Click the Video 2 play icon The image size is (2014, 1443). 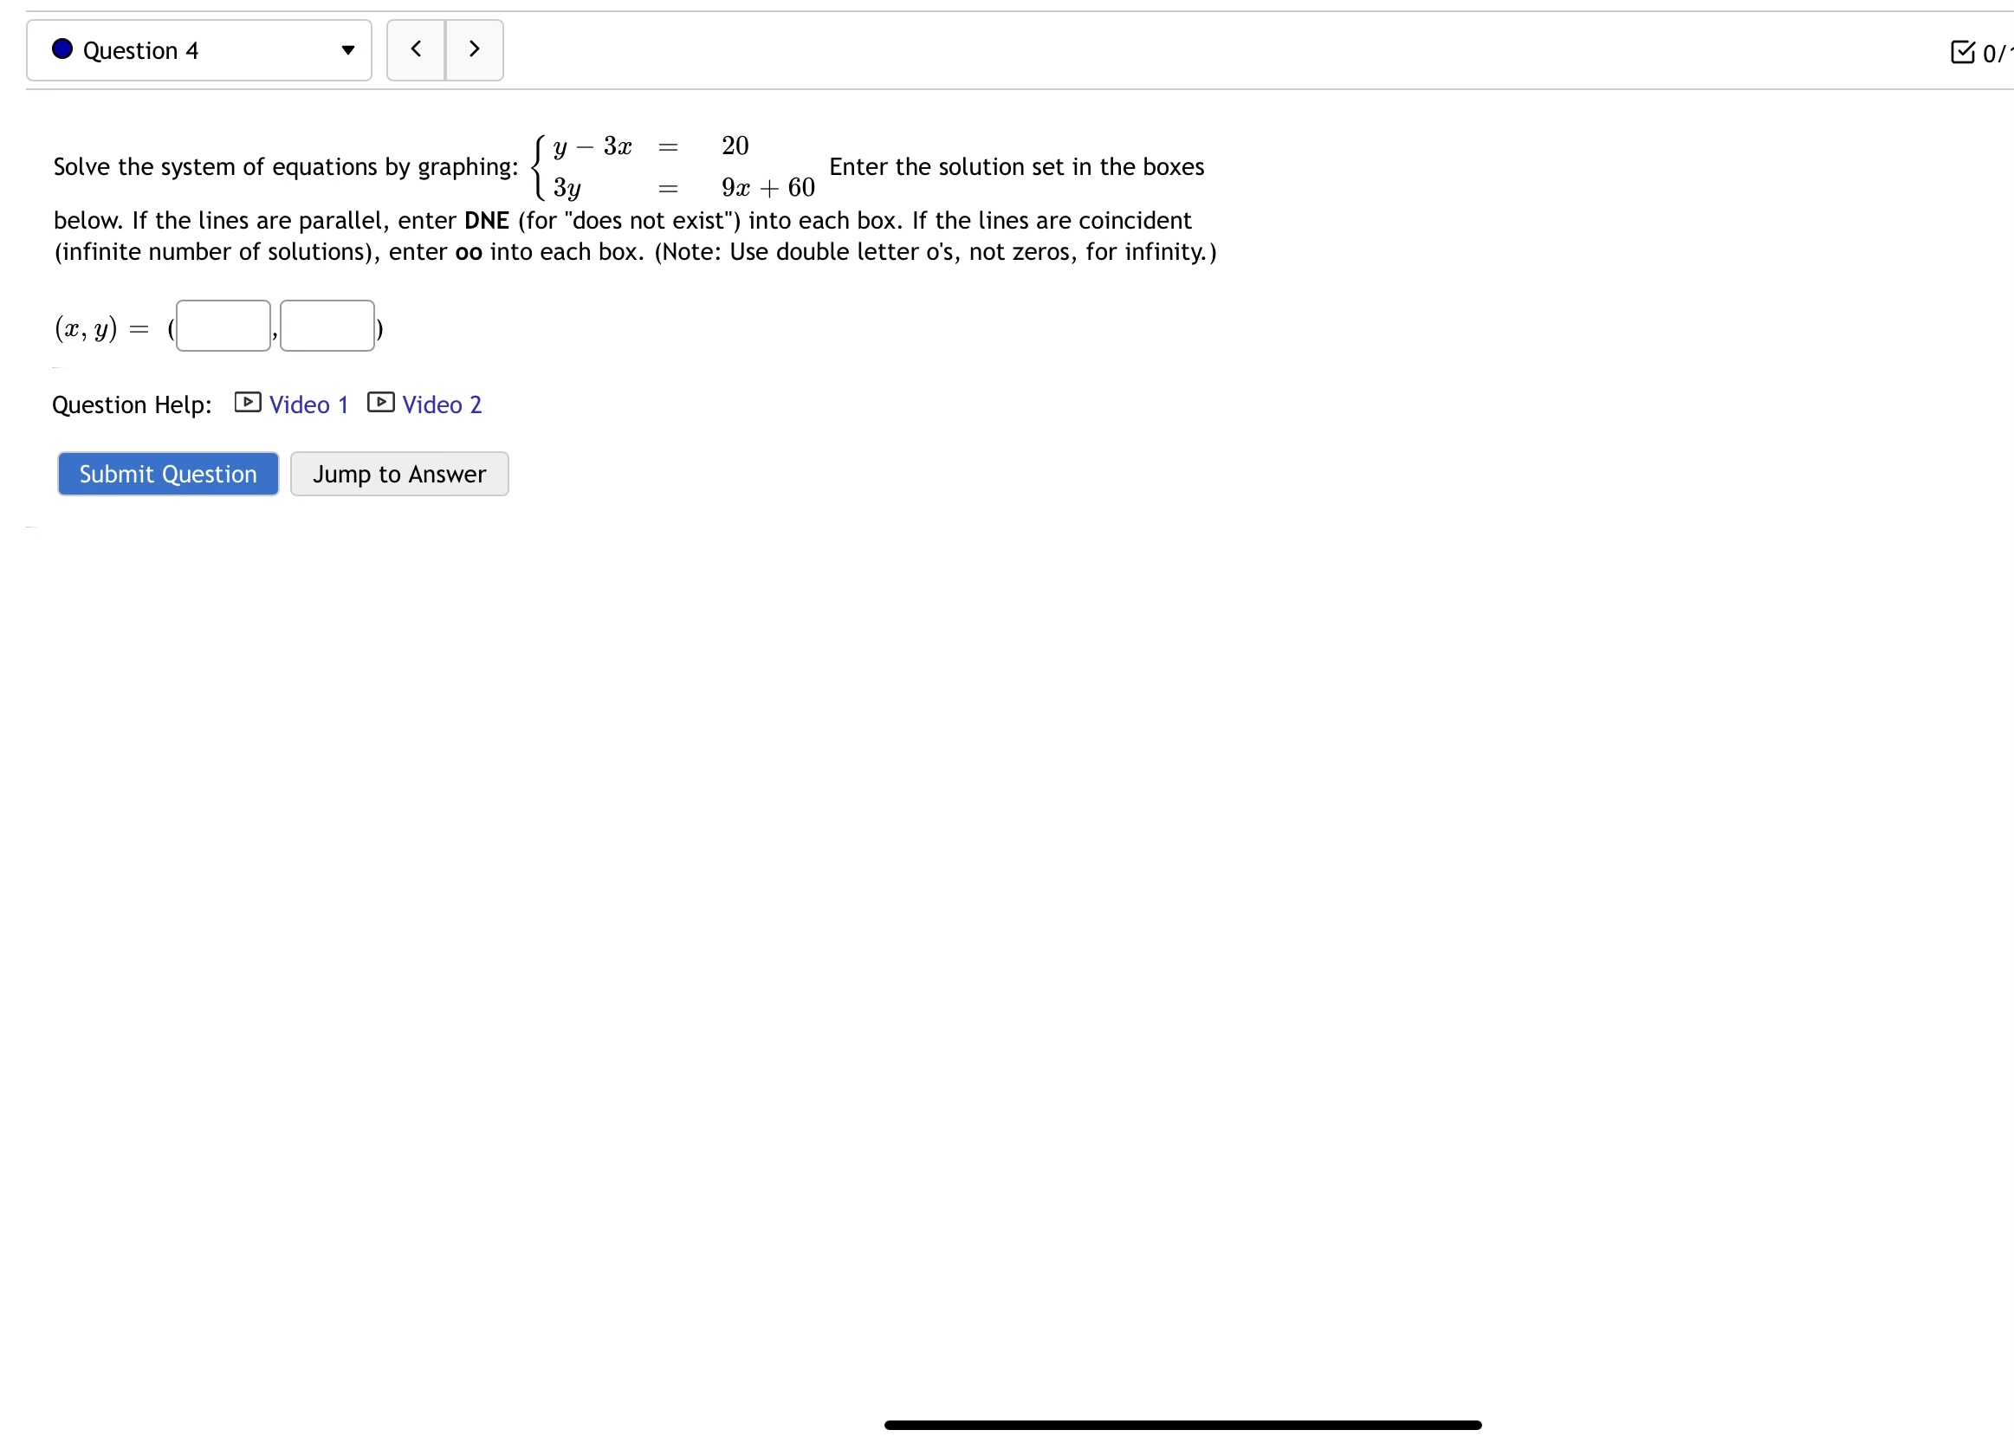[381, 402]
